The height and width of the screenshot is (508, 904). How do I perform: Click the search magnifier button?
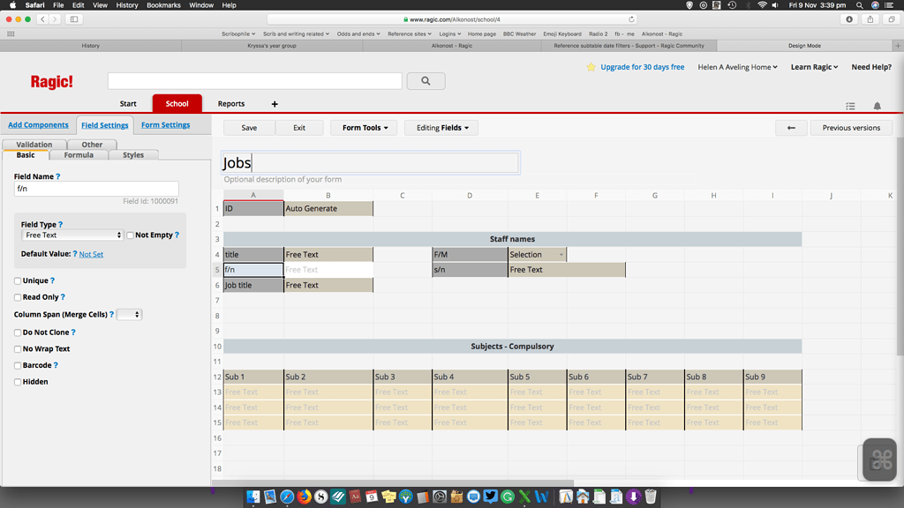pos(426,81)
